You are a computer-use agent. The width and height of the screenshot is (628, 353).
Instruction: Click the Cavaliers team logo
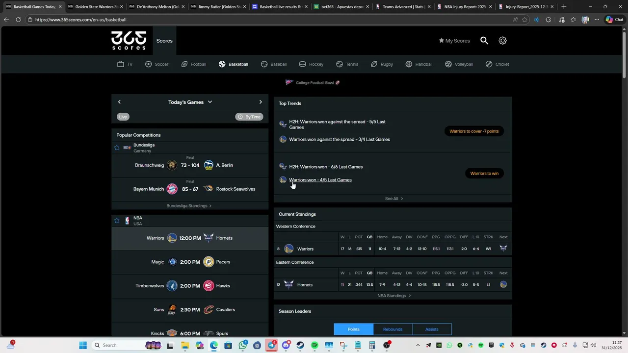(209, 310)
